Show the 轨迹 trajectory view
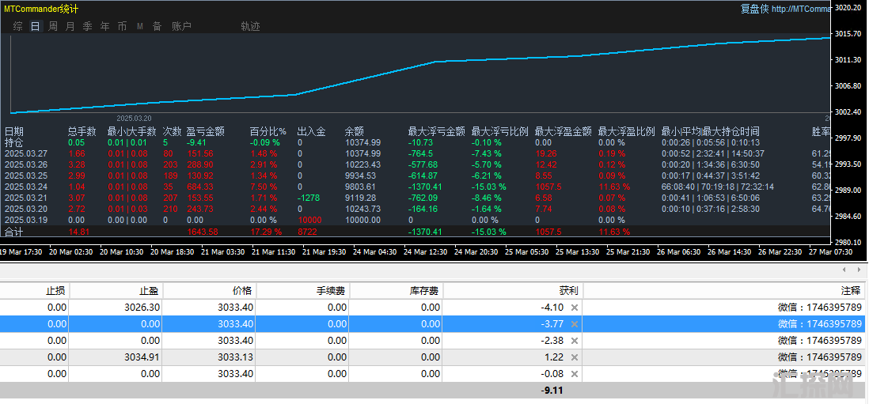 [250, 26]
